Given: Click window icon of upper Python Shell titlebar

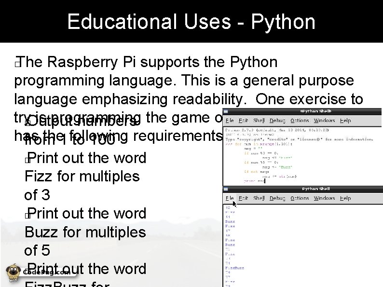Looking at the screenshot, I should click(x=226, y=111).
